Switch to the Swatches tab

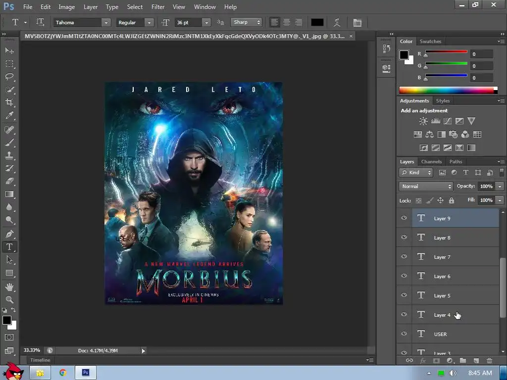[x=430, y=42]
